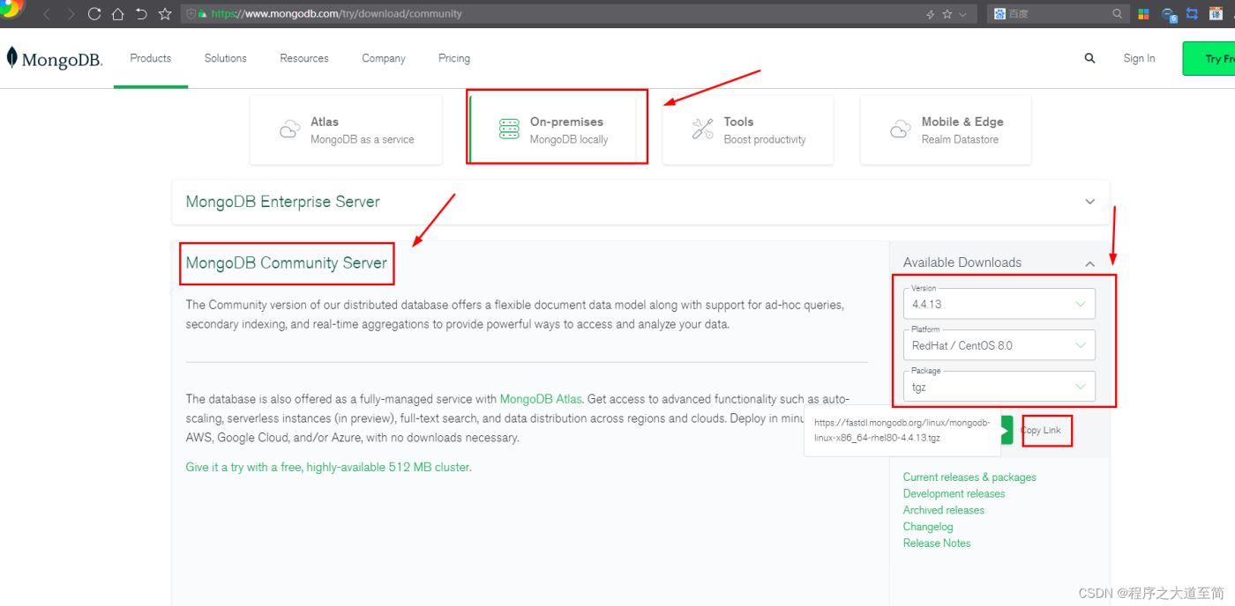Open the MongoDB site search magnifier
This screenshot has height=606, width=1235.
point(1089,58)
